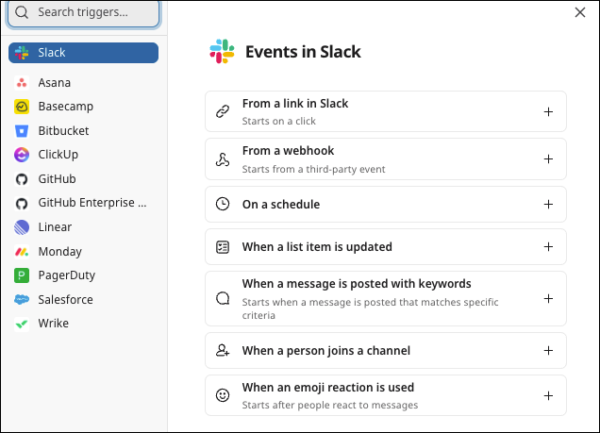This screenshot has width=600, height=433.
Task: Add the message keywords trigger with plus
Action: [548, 298]
